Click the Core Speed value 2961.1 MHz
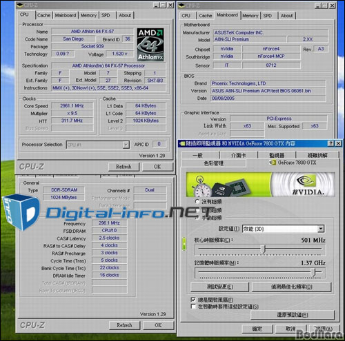Screen dimensions: 345x341 click(72, 106)
